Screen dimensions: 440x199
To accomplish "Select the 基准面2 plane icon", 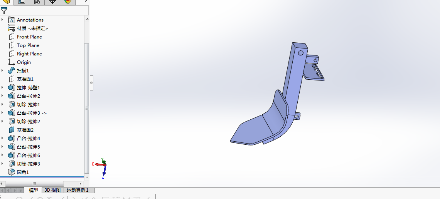I will (11, 130).
